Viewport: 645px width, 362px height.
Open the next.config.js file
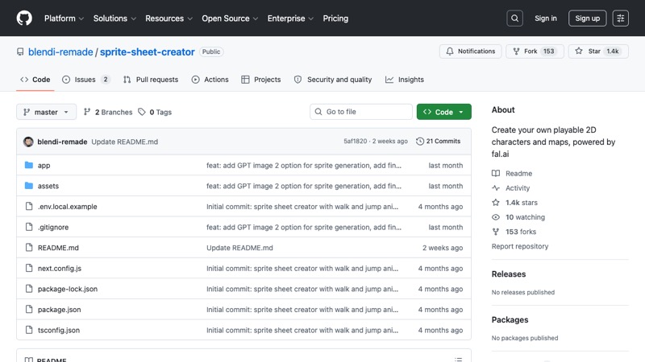click(60, 269)
